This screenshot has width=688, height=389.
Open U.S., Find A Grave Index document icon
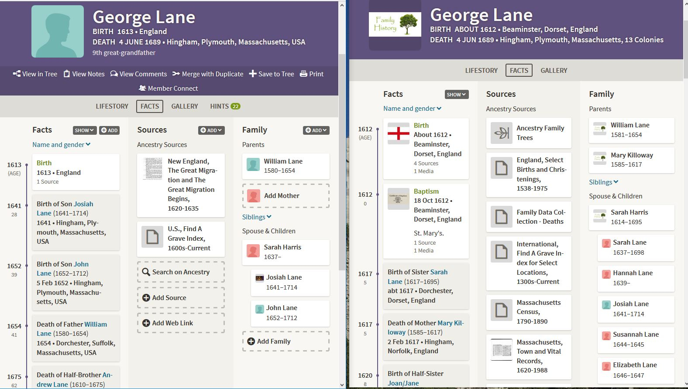tap(152, 237)
